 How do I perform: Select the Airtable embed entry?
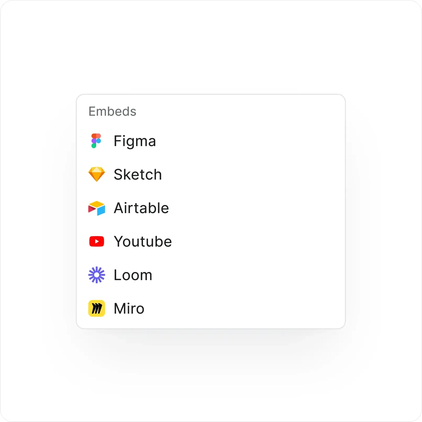pos(141,208)
